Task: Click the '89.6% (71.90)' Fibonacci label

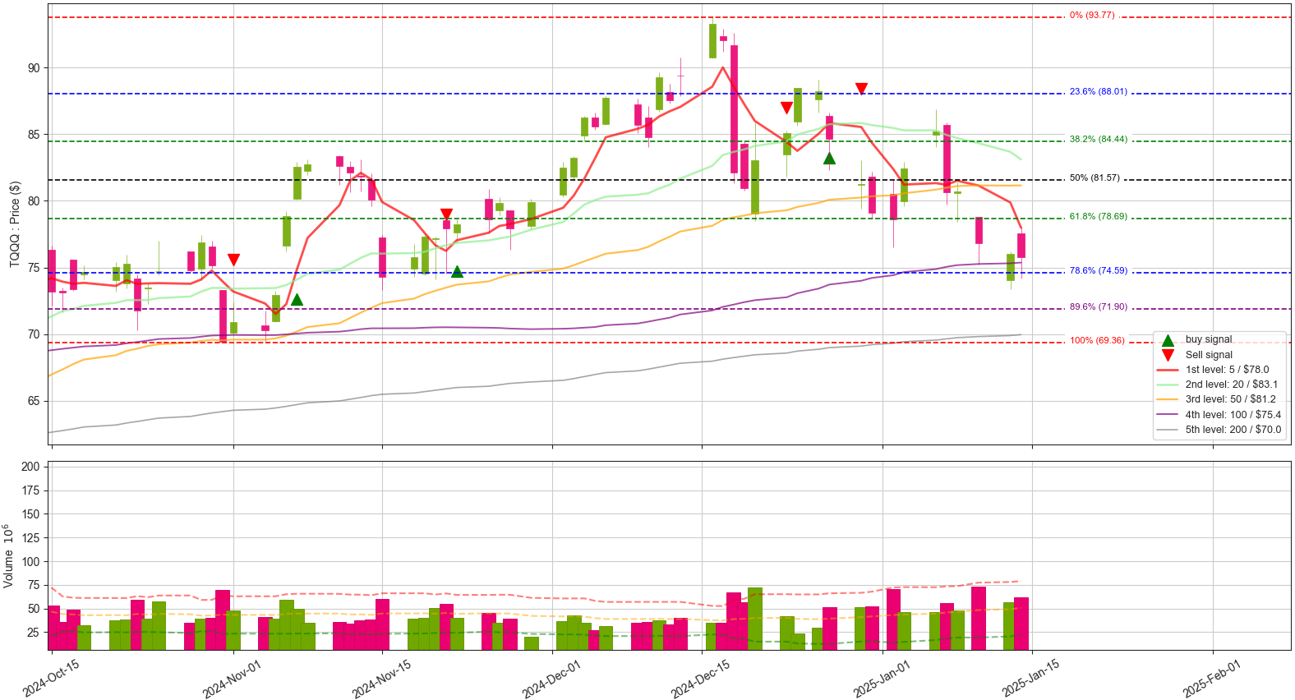Action: click(1099, 306)
